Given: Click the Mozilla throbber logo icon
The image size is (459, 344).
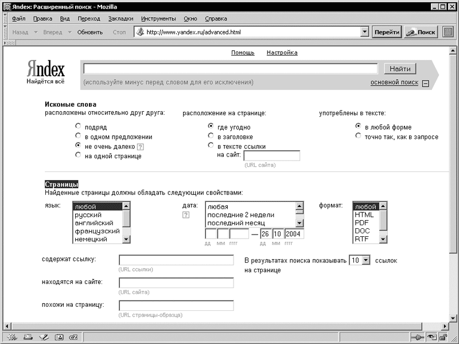Looking at the screenshot, I should pyautogui.click(x=448, y=32).
